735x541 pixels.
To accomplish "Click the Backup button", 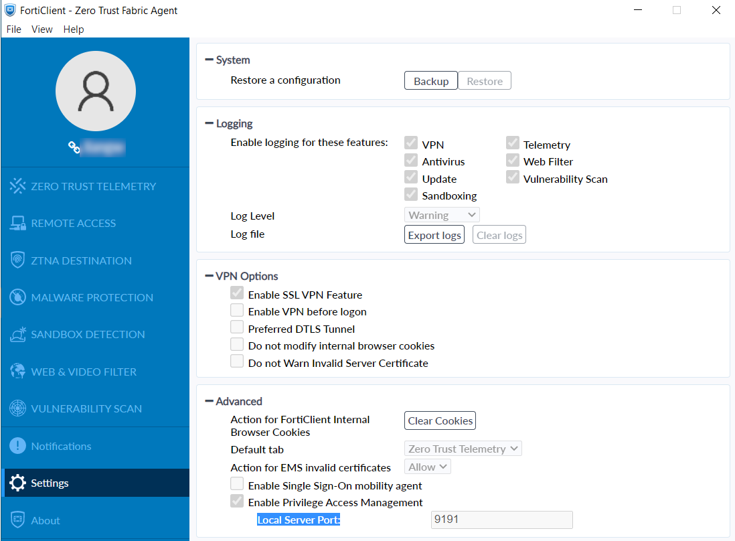I will tap(430, 80).
